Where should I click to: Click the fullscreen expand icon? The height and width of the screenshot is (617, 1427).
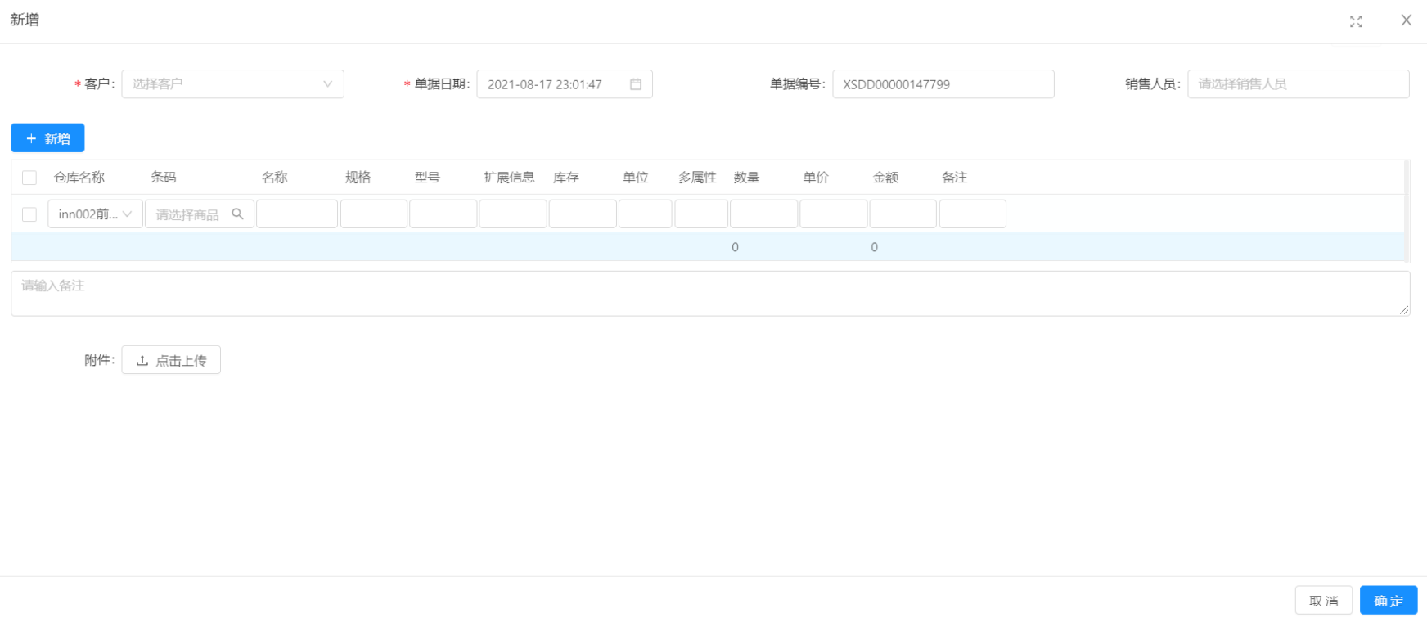1356,21
